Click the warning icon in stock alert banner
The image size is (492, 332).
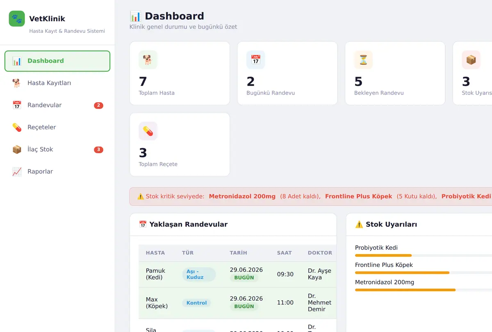click(x=141, y=196)
